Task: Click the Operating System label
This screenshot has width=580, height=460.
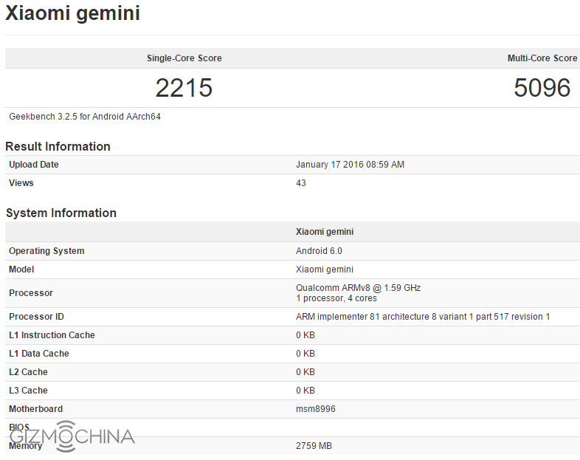Action: point(46,251)
